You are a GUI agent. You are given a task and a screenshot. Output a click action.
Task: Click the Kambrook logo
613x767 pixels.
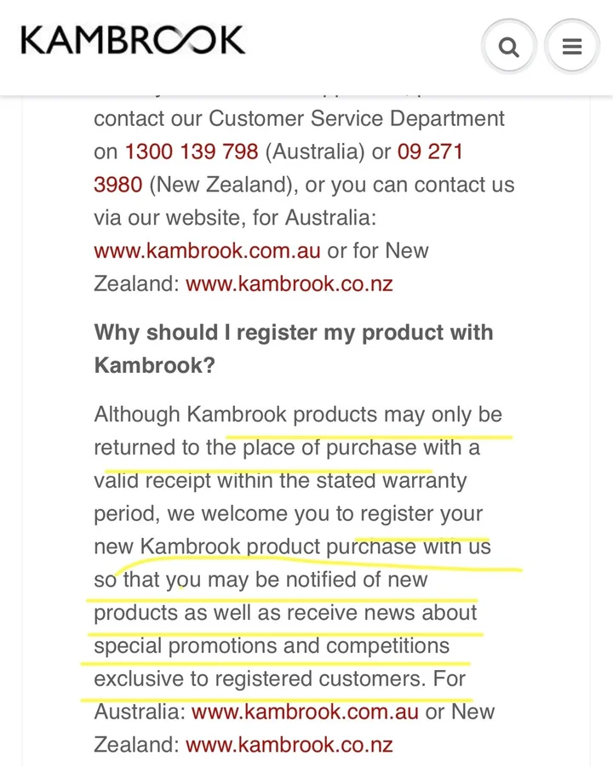point(133,40)
